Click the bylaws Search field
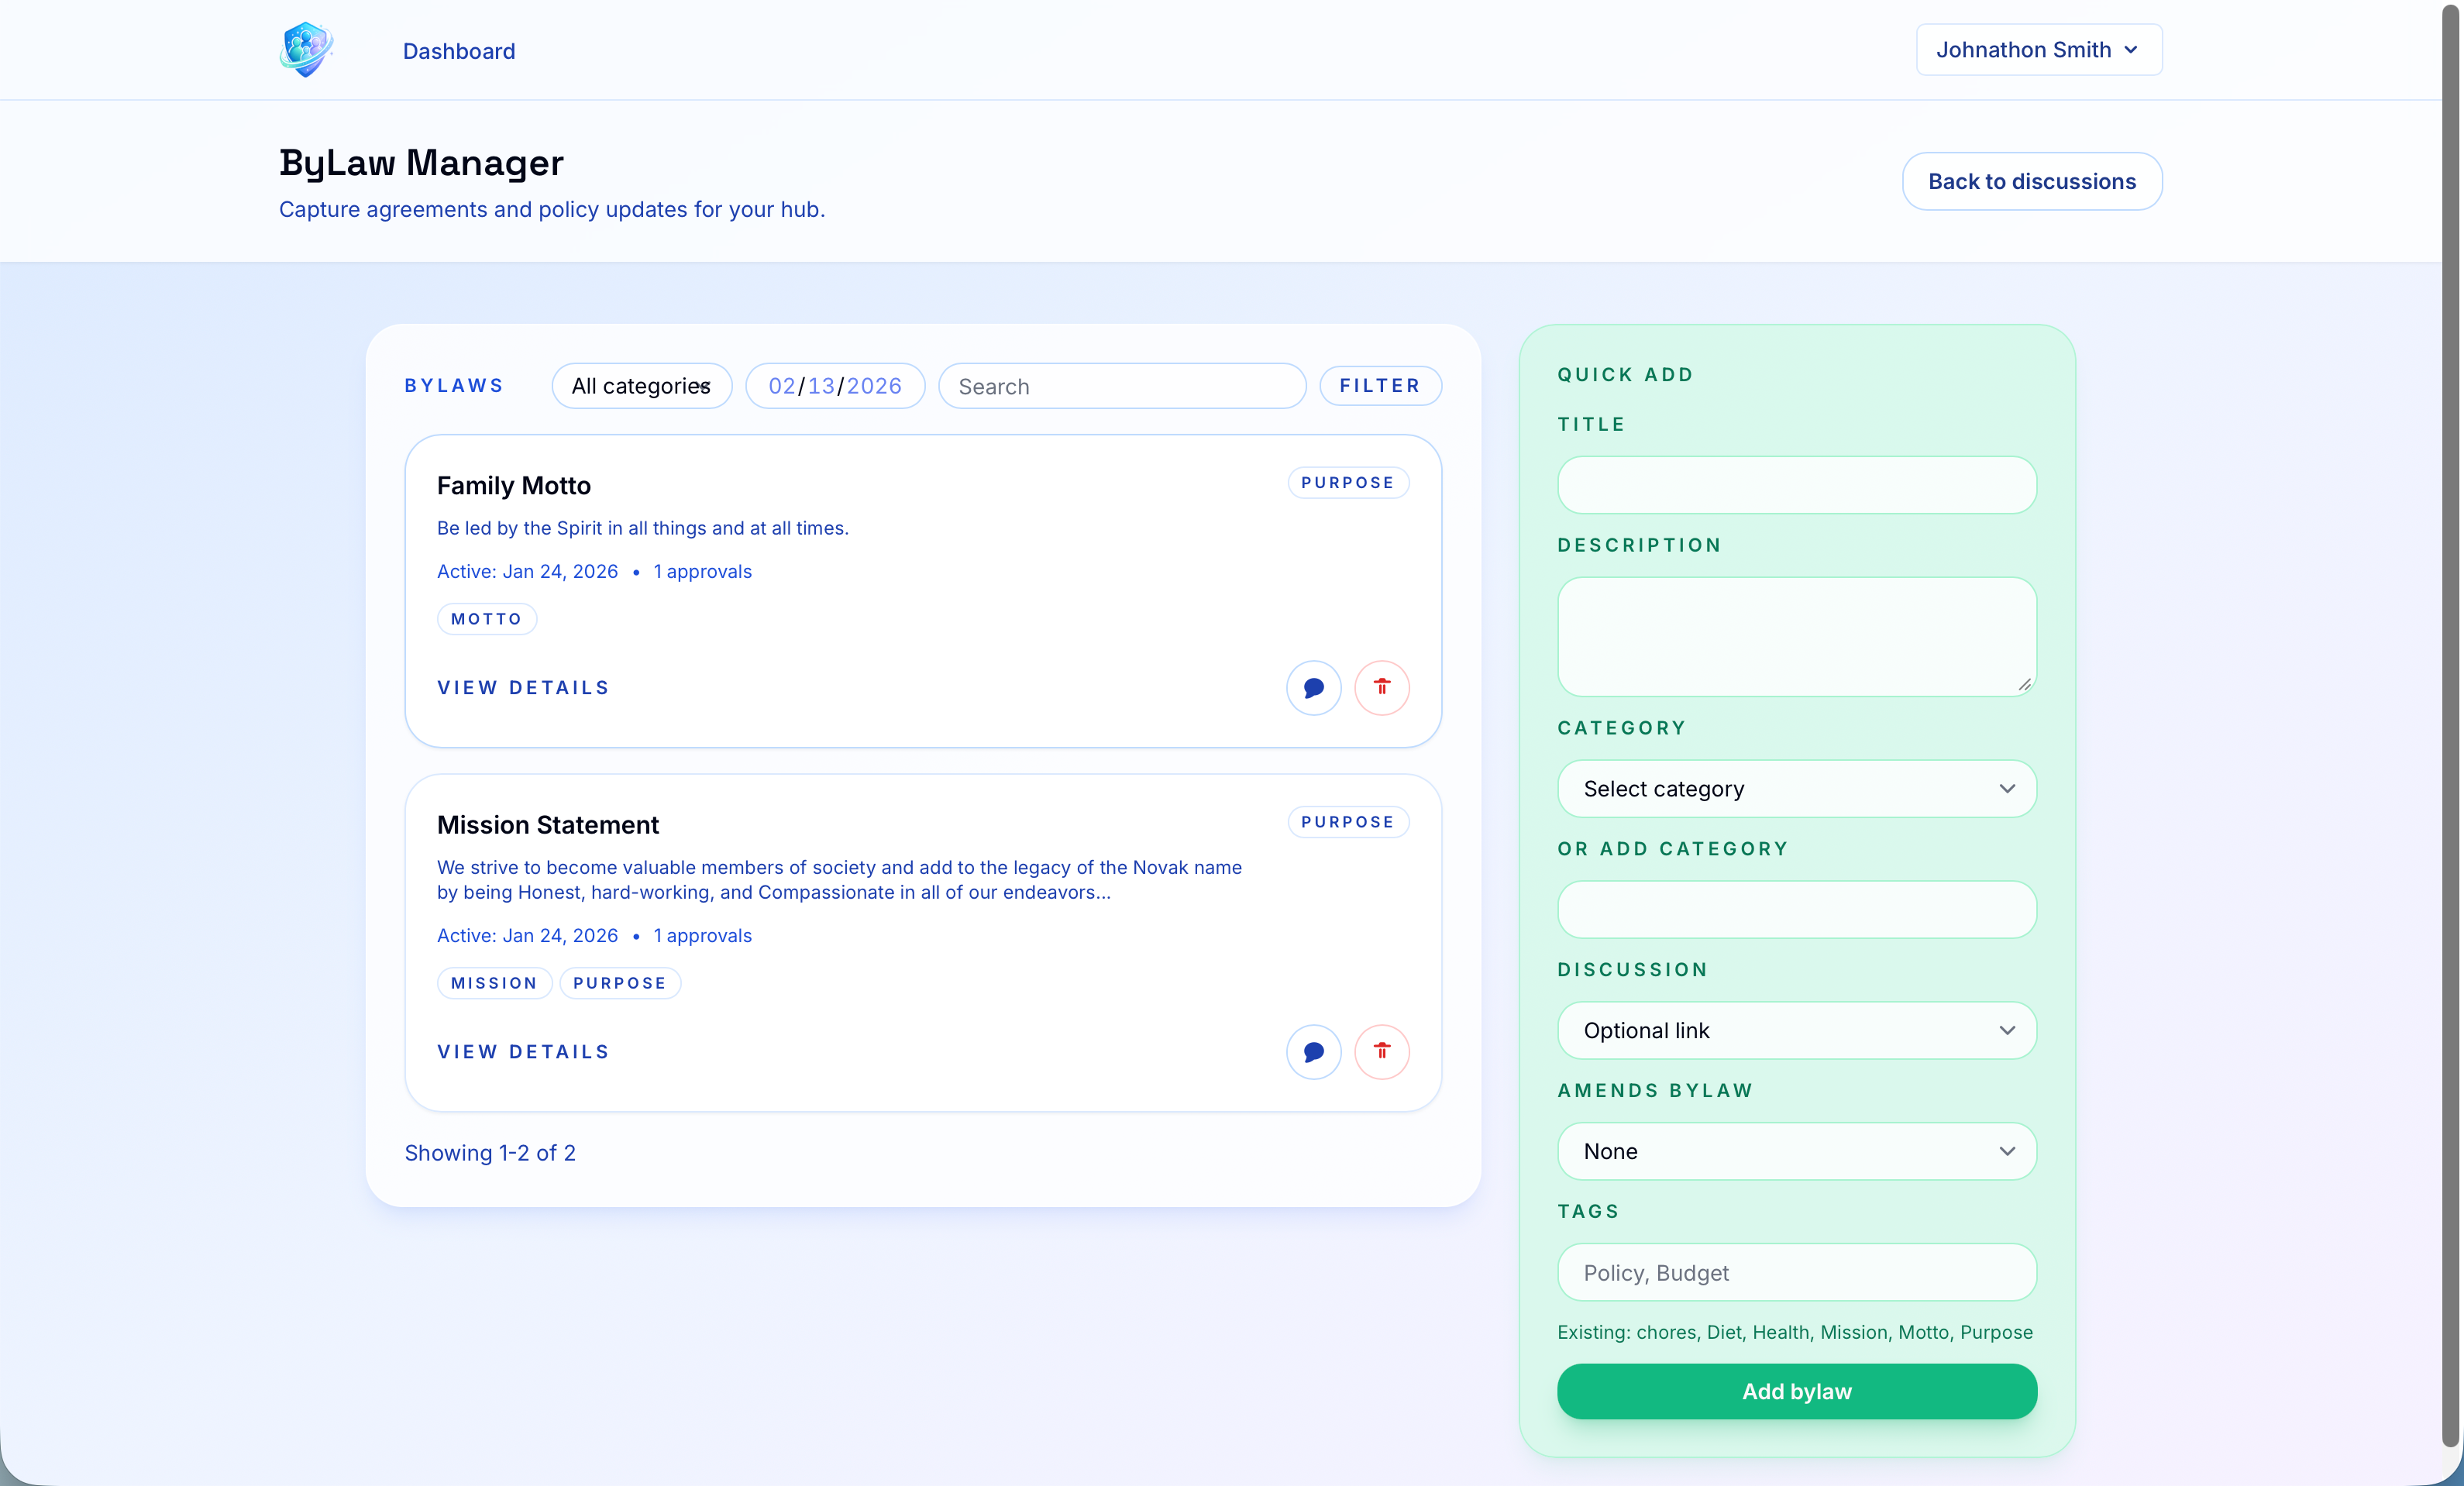This screenshot has height=1486, width=2464. 1121,387
